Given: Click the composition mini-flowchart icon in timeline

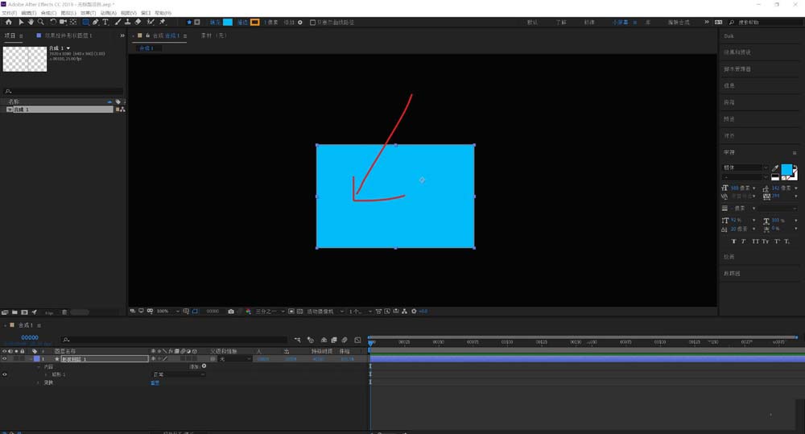Looking at the screenshot, I should pos(297,340).
